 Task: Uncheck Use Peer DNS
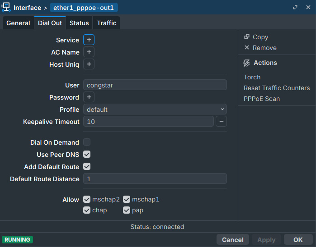87,155
